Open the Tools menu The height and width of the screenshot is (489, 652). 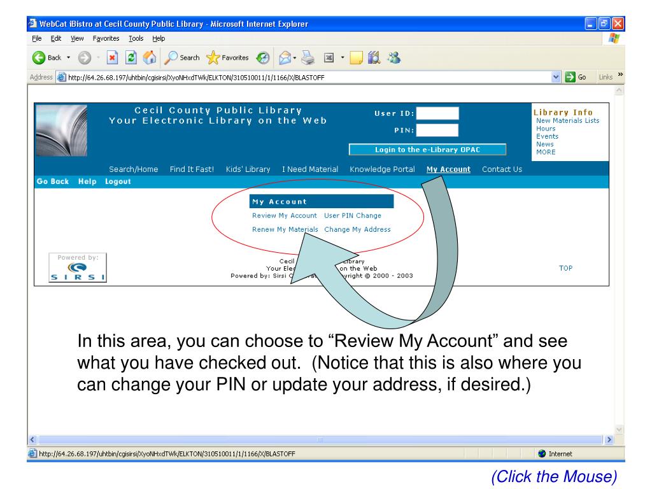click(136, 38)
